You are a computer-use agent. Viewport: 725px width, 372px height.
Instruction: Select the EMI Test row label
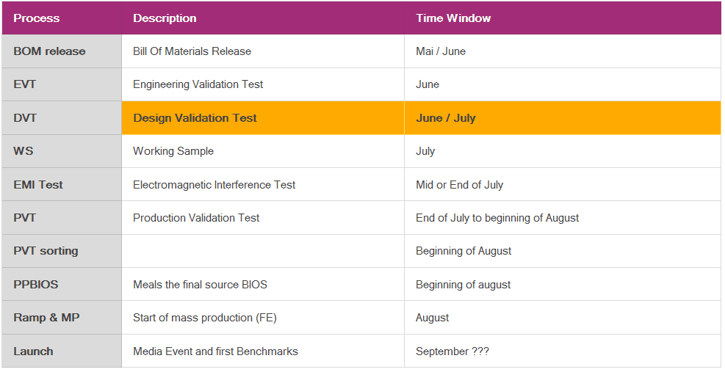(x=38, y=185)
